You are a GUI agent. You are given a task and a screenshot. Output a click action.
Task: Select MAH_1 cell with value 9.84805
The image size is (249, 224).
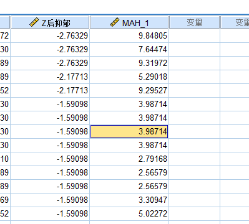[129, 36]
